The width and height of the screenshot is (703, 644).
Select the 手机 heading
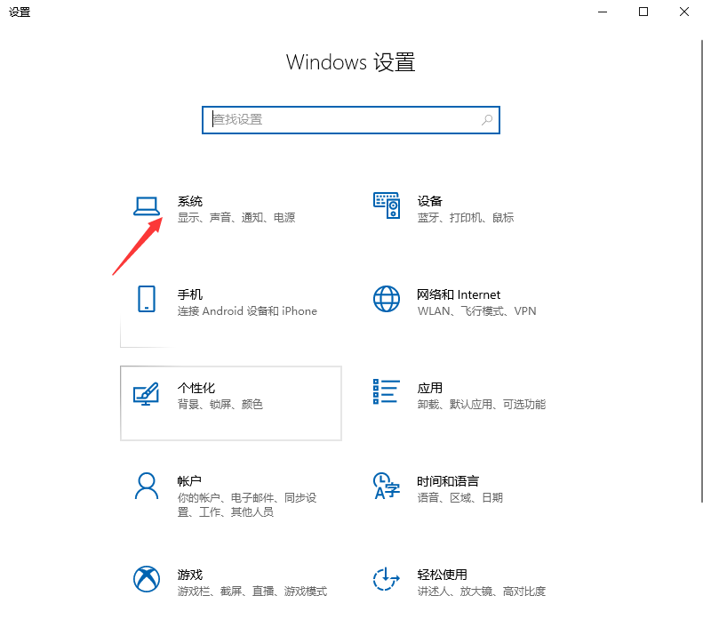point(189,294)
